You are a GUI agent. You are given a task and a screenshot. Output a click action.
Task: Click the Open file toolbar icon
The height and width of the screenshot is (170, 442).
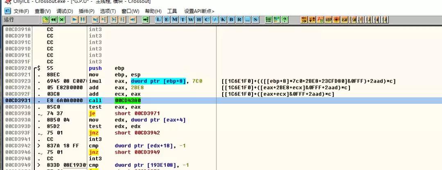pyautogui.click(x=46, y=20)
